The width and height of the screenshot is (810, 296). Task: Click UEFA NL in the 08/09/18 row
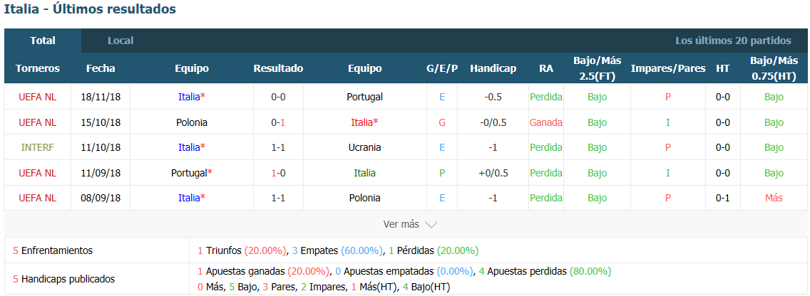click(x=38, y=198)
